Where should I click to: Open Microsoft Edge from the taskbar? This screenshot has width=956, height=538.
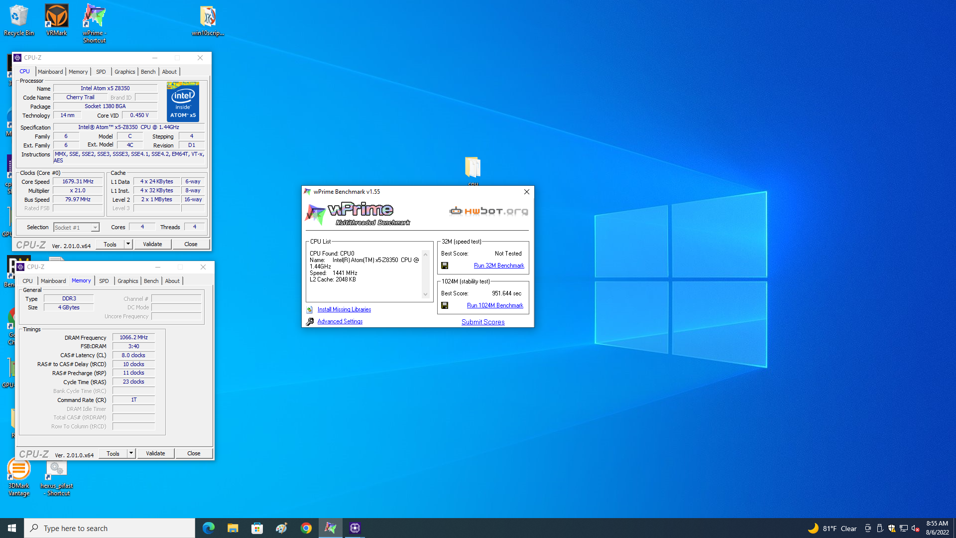[208, 528]
